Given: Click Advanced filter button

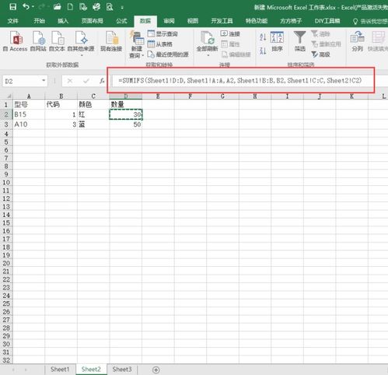Looking at the screenshot, I should (320, 54).
